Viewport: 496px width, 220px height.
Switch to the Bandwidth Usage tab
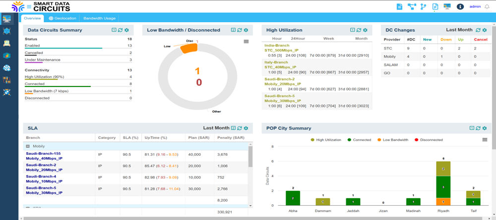pyautogui.click(x=99, y=18)
